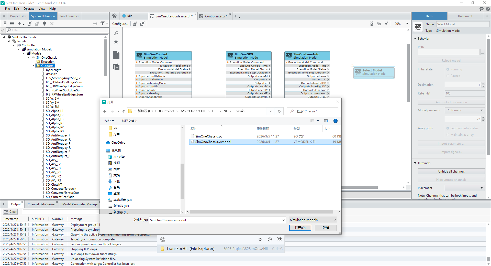
Task: Switch to the Document tab
Action: [465, 16]
